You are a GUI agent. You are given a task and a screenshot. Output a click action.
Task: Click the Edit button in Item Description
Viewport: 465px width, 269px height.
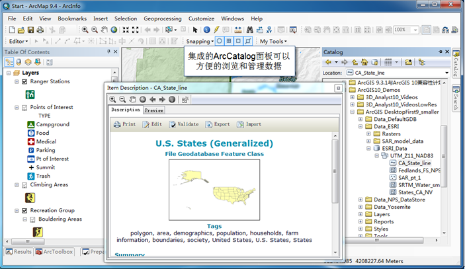pyautogui.click(x=151, y=124)
